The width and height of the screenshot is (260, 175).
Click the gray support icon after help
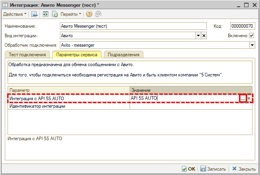coord(97,14)
